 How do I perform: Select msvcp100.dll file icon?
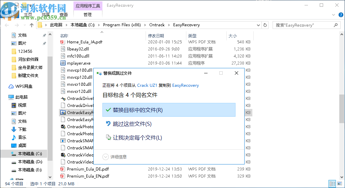(63, 70)
